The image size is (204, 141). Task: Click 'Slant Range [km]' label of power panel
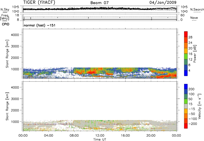(x=7, y=54)
